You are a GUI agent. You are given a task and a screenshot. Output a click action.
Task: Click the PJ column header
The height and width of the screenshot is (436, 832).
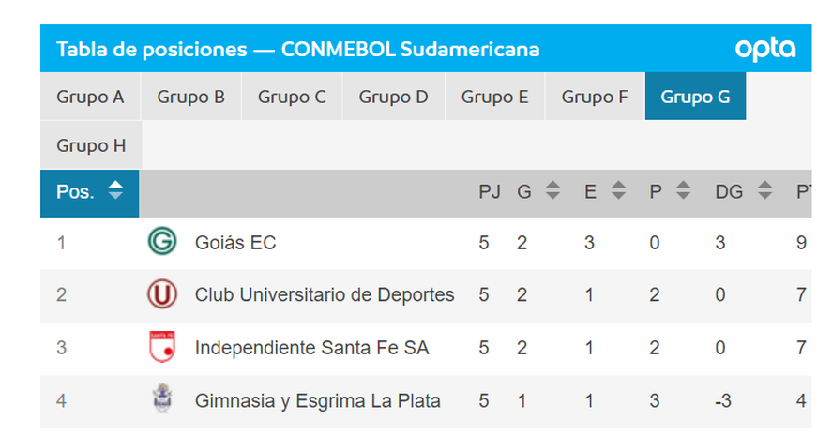pyautogui.click(x=490, y=191)
